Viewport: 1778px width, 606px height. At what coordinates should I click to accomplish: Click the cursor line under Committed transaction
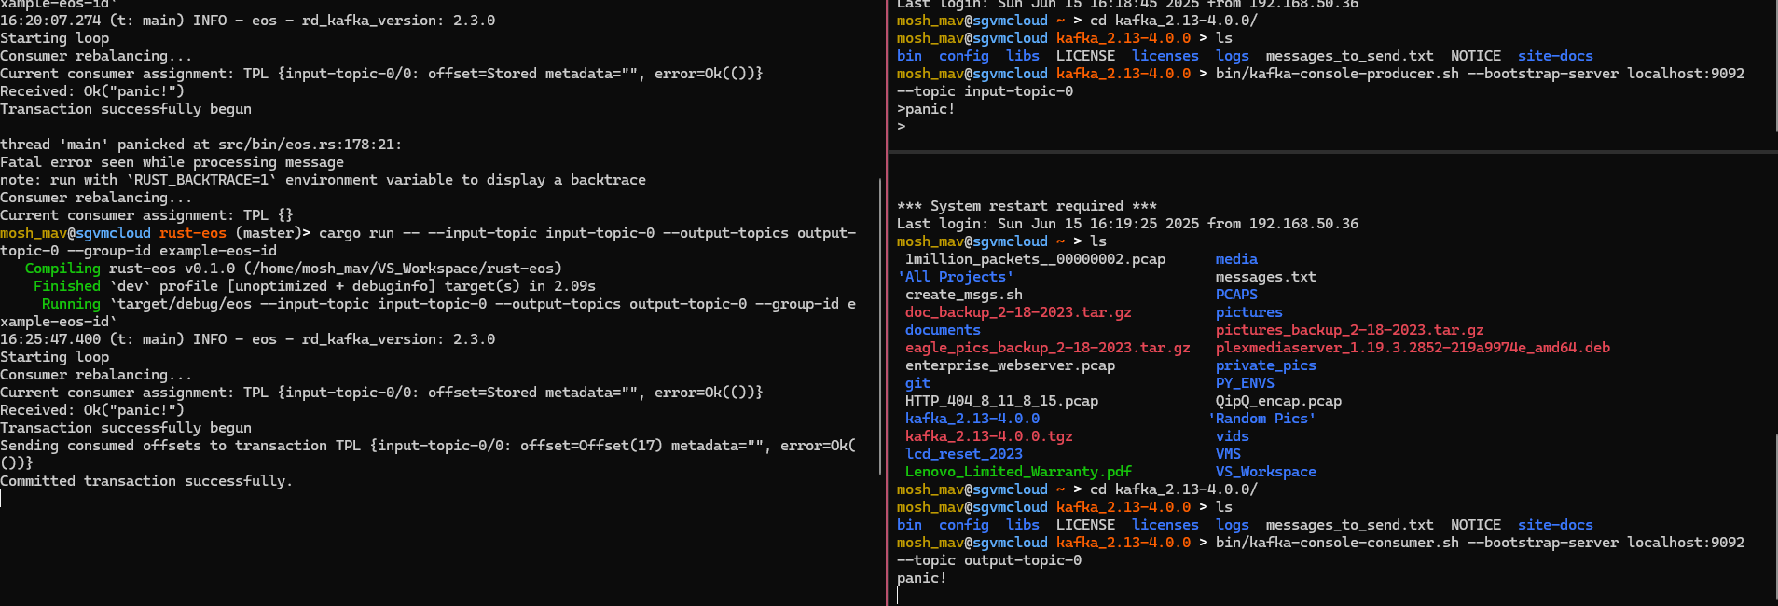coord(2,499)
